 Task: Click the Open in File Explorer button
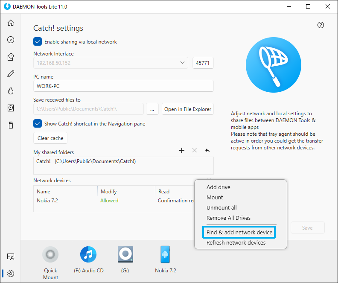(187, 109)
